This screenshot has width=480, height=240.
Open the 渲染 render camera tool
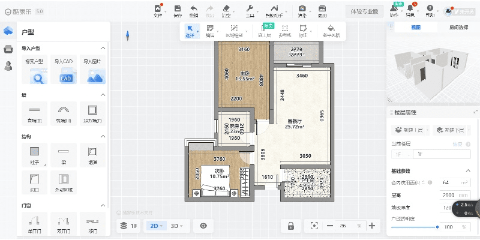[x=302, y=11]
